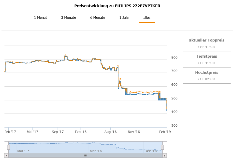Image resolution: width=233 pixels, height=161 pixels.
Task: Click the Tiefstpreis label
Action: [206, 56]
